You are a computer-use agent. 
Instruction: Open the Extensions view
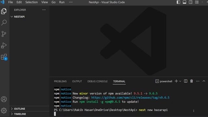4,57
